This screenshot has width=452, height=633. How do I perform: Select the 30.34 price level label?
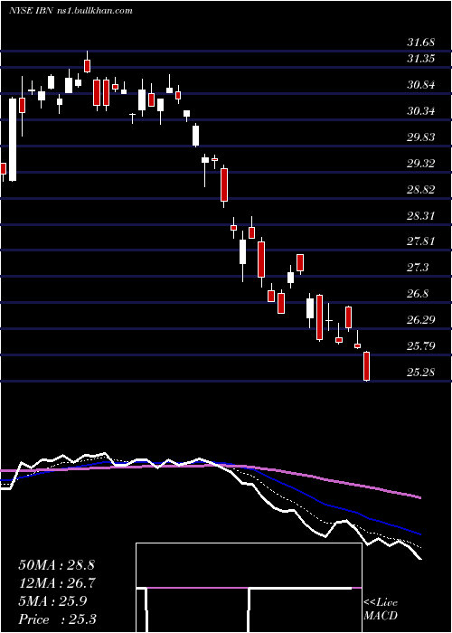(x=420, y=110)
